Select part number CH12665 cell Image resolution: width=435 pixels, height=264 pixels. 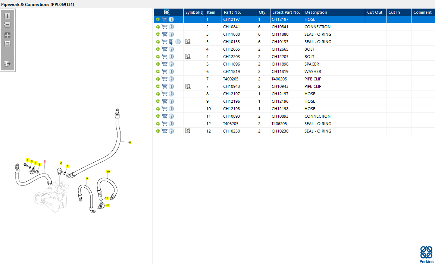pos(239,49)
